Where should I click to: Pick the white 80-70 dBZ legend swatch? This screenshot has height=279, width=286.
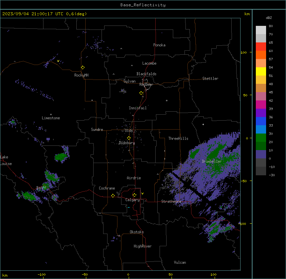261,30
